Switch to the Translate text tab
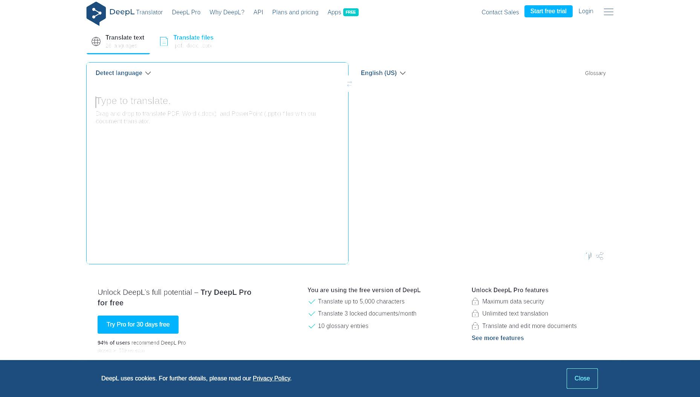Screen dimensions: 700x397 (x=118, y=41)
